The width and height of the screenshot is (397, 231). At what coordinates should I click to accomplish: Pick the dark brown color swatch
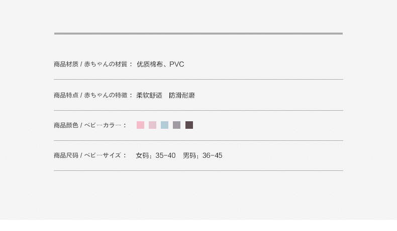pyautogui.click(x=189, y=125)
